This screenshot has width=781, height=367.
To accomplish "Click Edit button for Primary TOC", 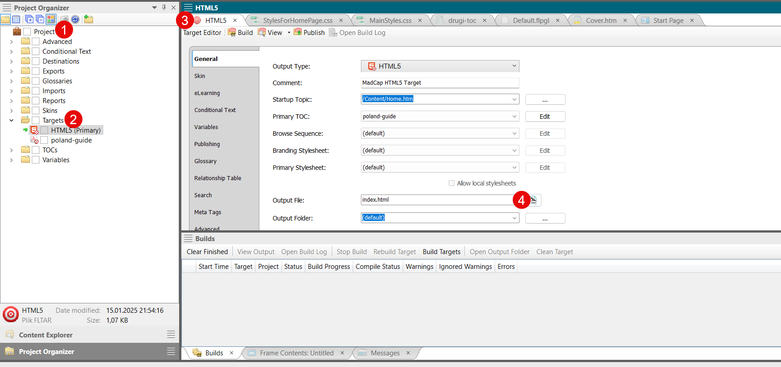I will click(x=545, y=117).
